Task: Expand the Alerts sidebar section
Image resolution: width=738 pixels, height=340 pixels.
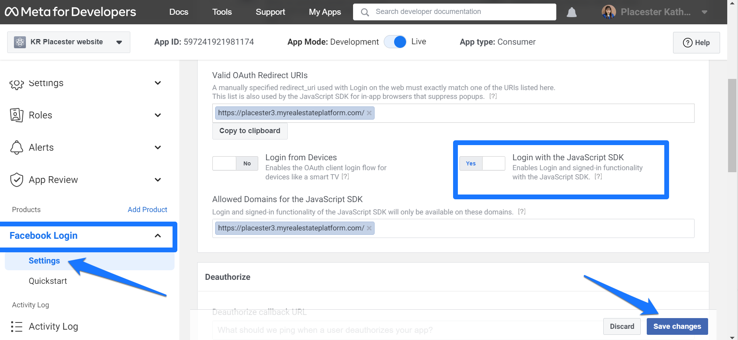Action: [x=158, y=147]
